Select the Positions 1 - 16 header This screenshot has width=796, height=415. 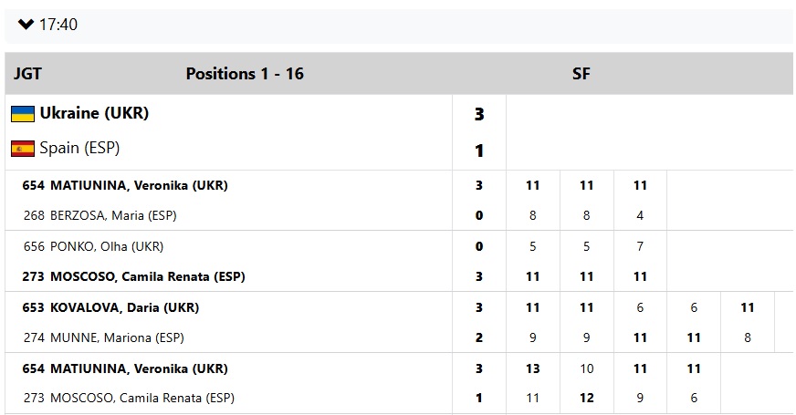click(245, 74)
